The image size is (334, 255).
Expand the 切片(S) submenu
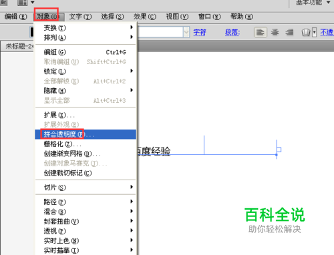point(86,188)
